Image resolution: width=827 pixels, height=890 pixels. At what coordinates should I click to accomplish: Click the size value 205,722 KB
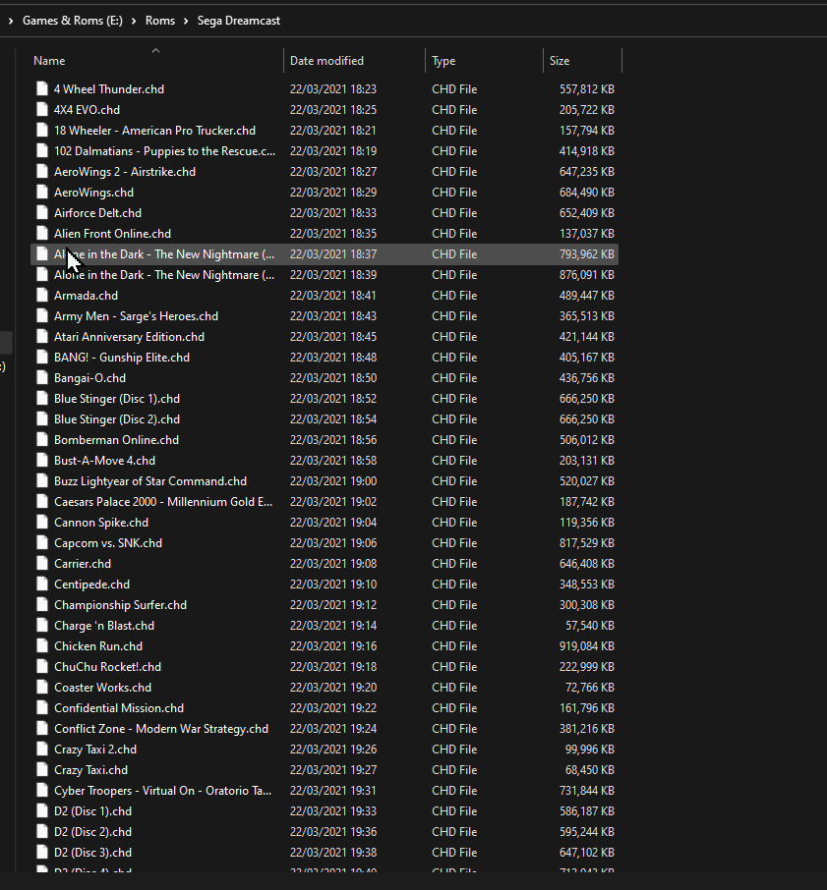pos(587,110)
